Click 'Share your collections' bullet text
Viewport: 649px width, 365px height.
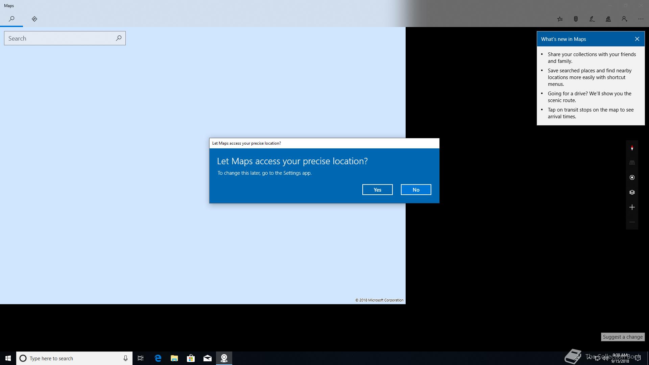pyautogui.click(x=592, y=58)
